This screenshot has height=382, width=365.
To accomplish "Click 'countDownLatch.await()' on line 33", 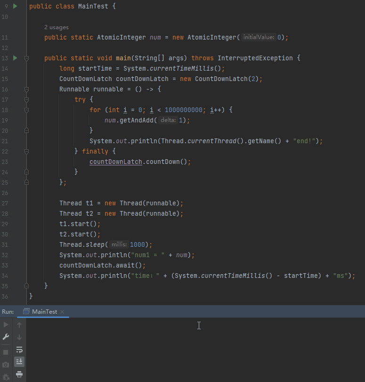I will coord(101,265).
